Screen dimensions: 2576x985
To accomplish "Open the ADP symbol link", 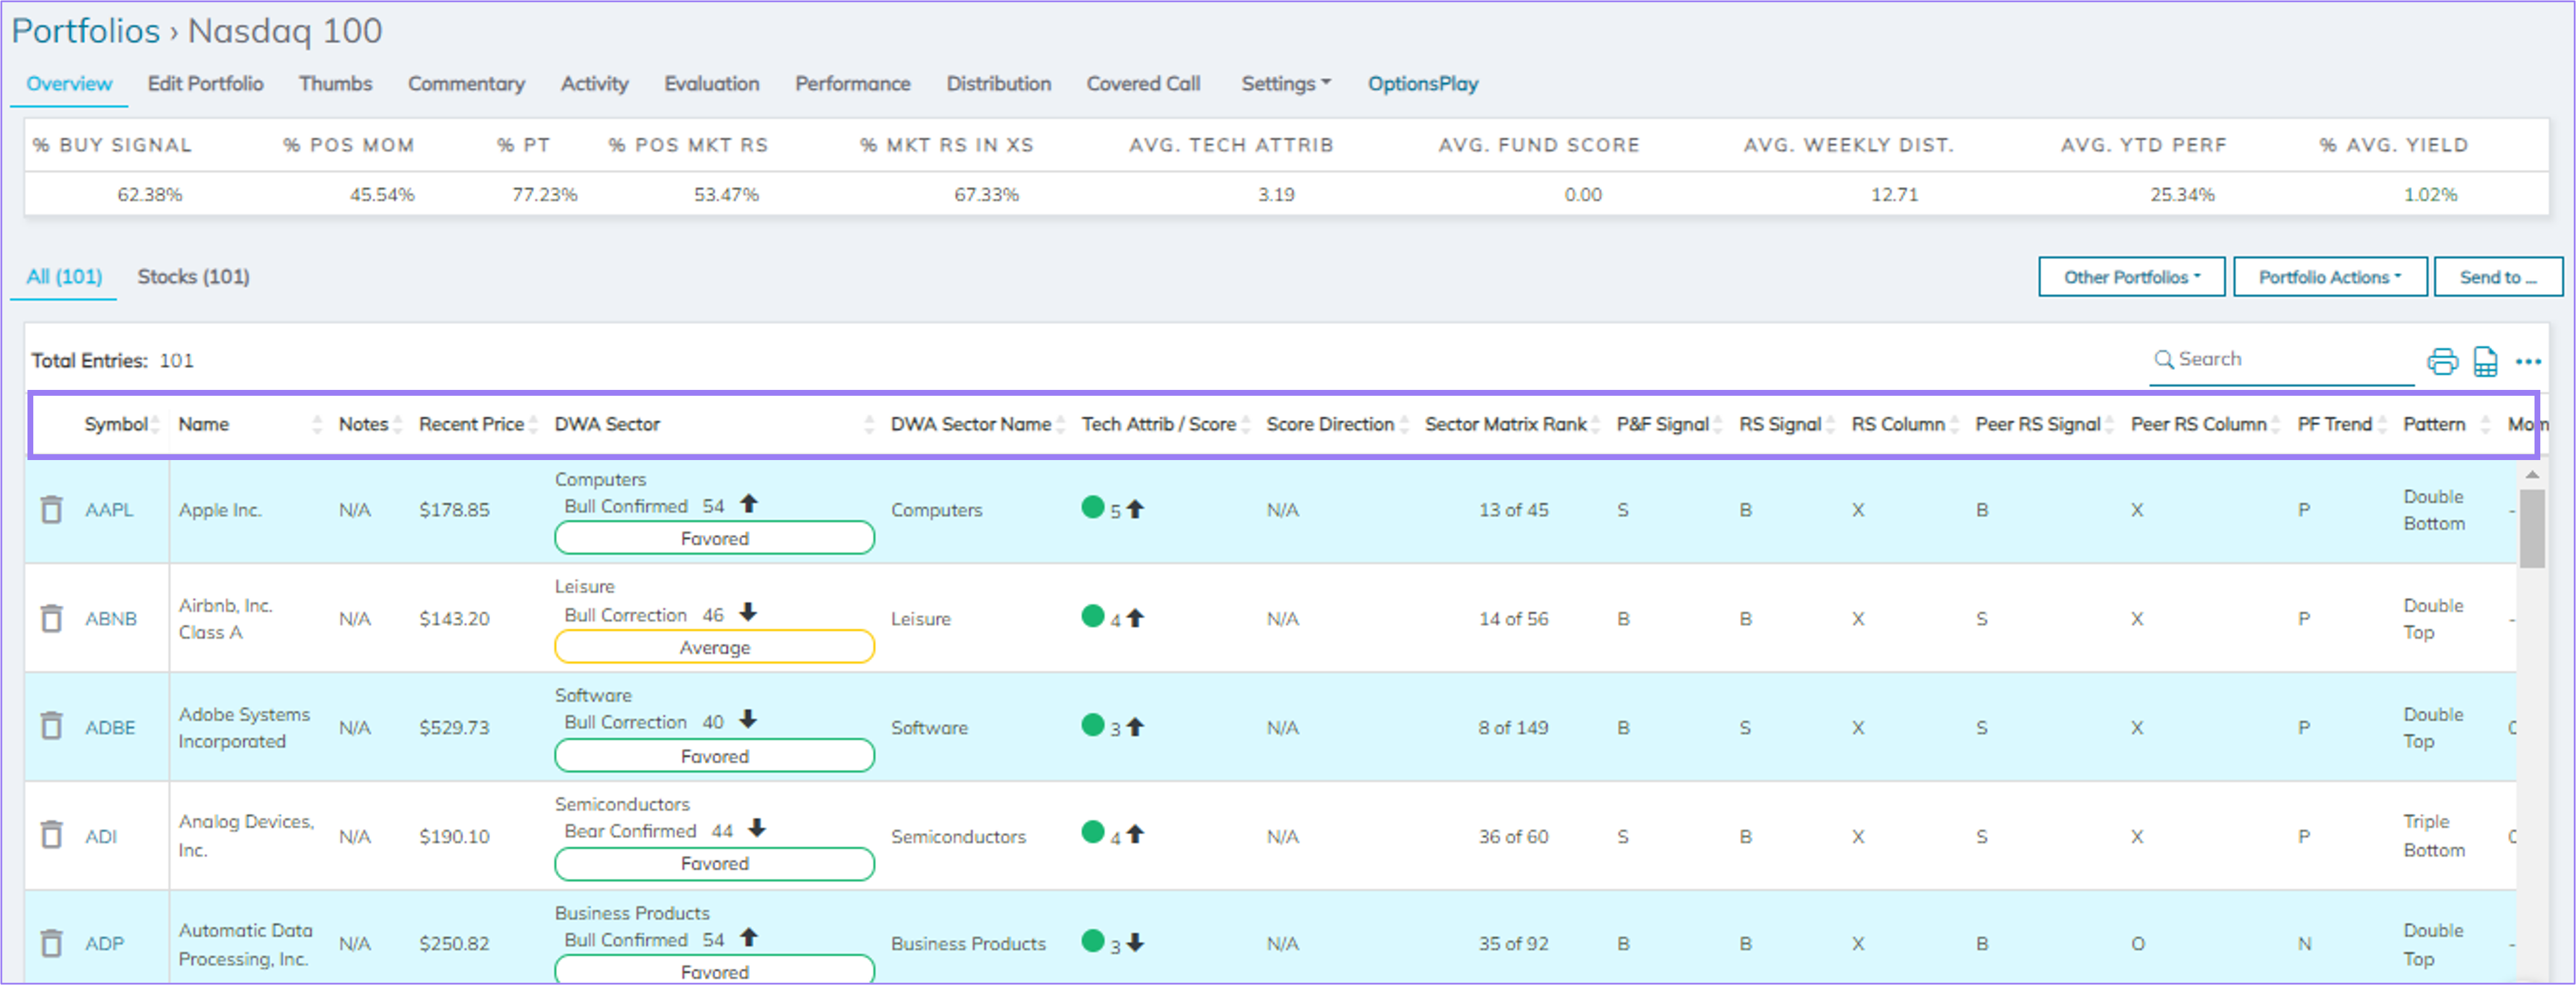I will [104, 944].
